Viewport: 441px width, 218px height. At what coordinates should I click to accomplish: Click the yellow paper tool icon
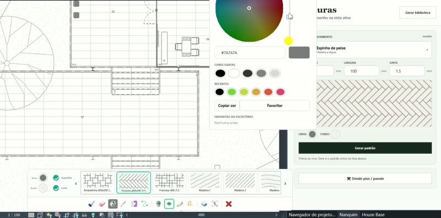coord(190,204)
